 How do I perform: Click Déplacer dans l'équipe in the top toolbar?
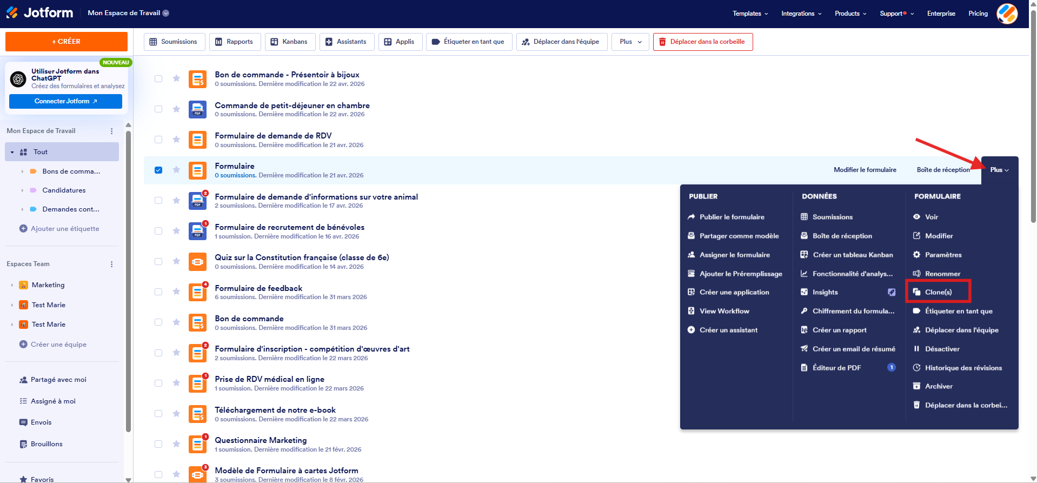pyautogui.click(x=562, y=42)
